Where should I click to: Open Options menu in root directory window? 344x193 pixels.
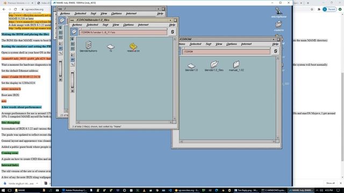(116, 13)
